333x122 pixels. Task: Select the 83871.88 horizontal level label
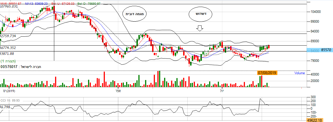coord(7,53)
